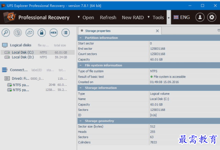
Task: Click the Name value Local Disk (C:)
Action: point(159,99)
